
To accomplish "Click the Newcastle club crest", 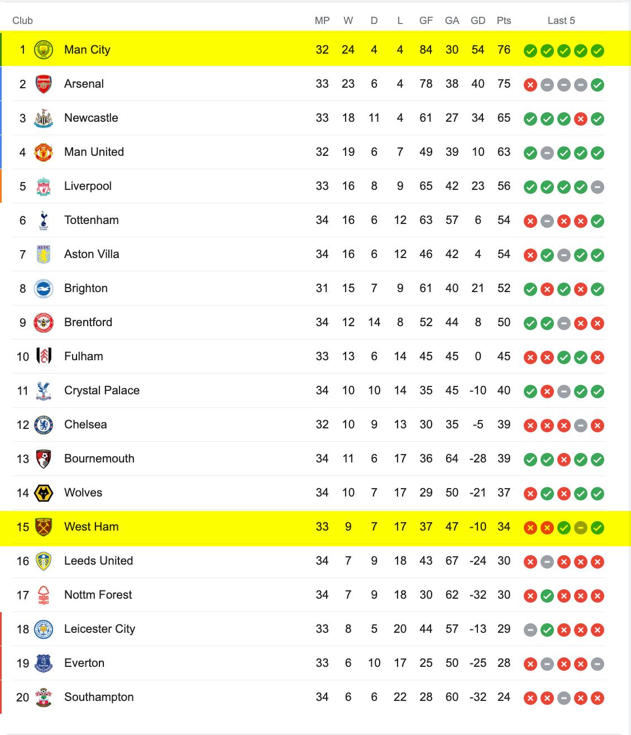I will coord(44,118).
